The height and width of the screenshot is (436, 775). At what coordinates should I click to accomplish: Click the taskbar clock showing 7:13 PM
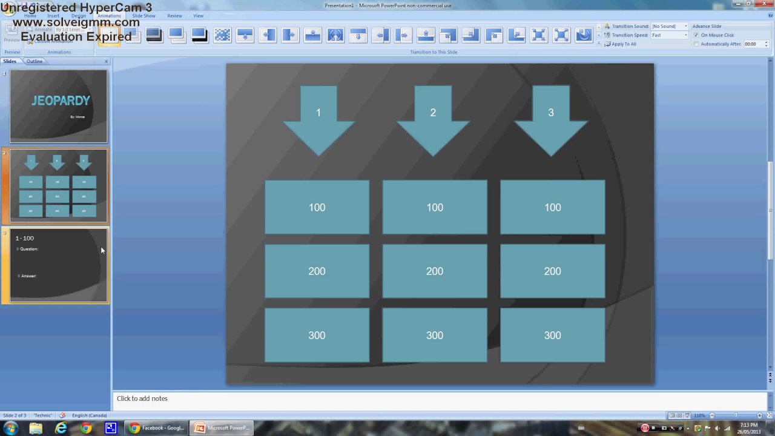click(x=749, y=428)
